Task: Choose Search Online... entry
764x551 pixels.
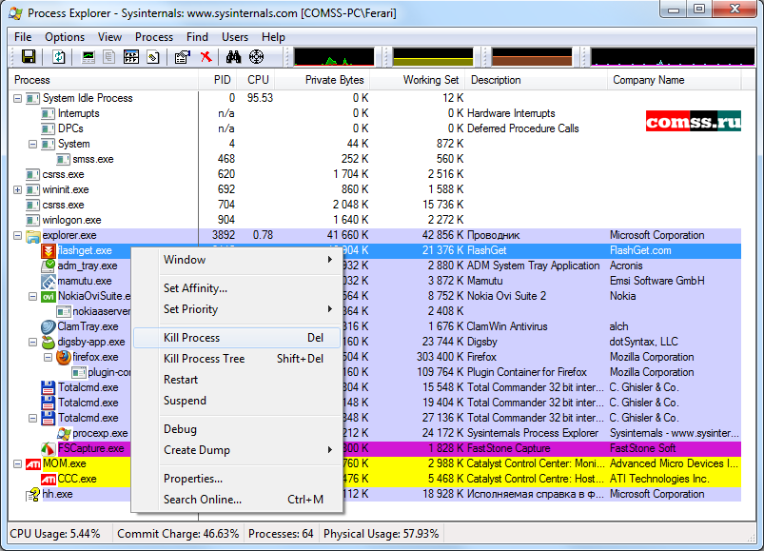Action: coord(237,500)
